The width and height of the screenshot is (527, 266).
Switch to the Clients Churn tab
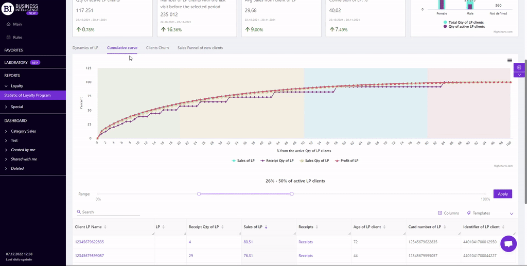pyautogui.click(x=157, y=48)
